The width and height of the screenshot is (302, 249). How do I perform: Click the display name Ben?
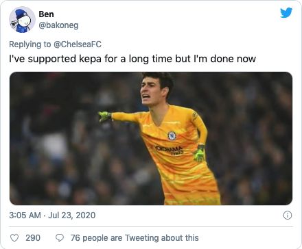point(46,14)
